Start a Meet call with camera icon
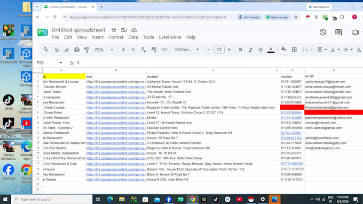Screen dimensions: 363x204 pos(356,32)
